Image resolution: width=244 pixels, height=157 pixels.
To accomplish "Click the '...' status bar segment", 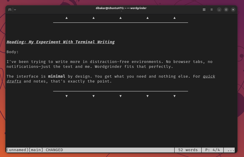I will (229, 150).
